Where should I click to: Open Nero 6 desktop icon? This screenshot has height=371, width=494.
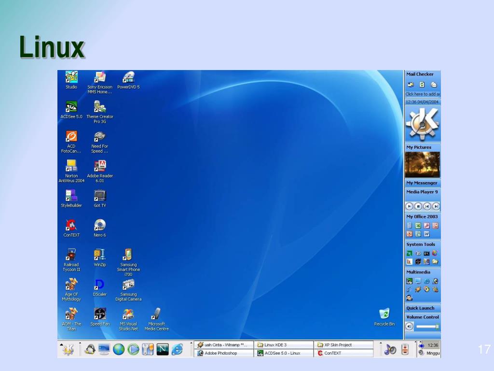point(100,228)
